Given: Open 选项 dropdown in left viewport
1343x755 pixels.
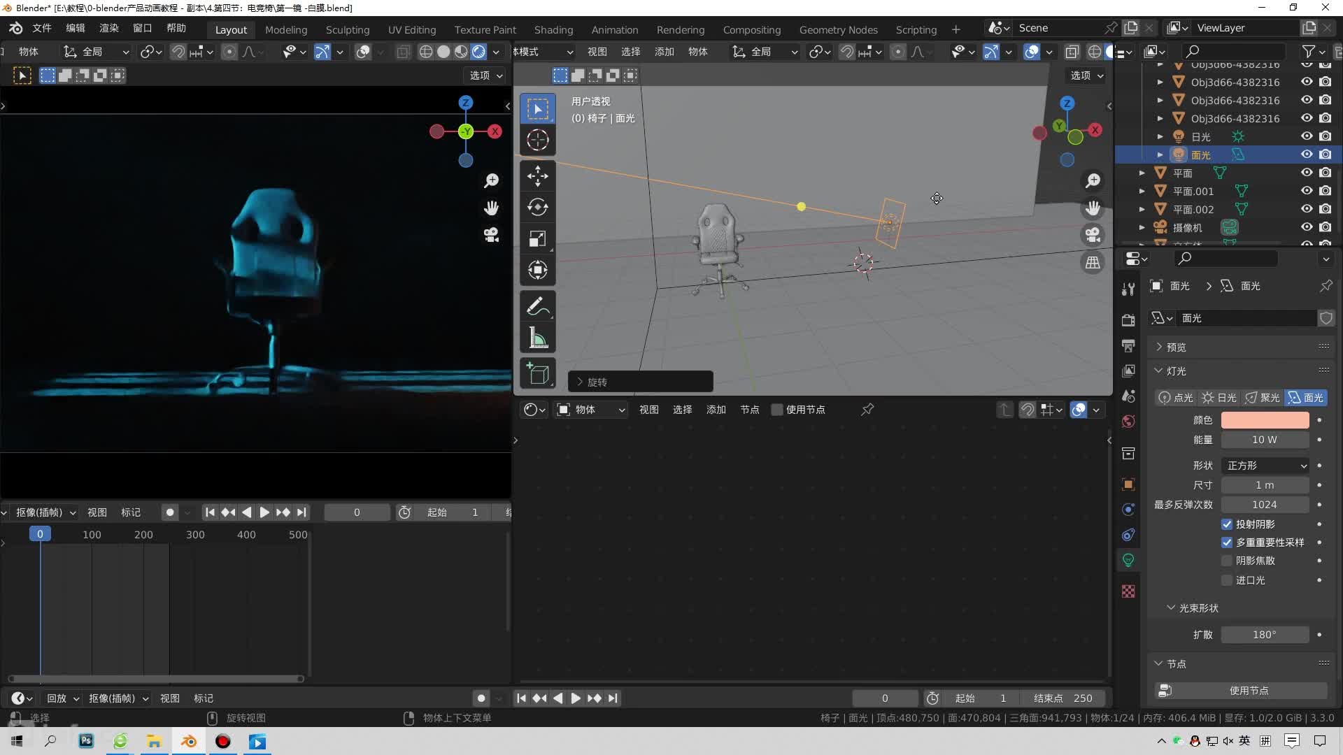Looking at the screenshot, I should [485, 75].
